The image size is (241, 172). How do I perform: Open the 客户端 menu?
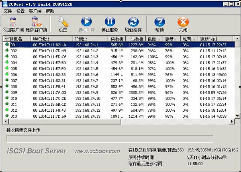(35, 11)
